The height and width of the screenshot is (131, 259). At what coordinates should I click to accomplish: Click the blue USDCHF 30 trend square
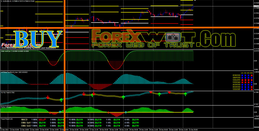coord(245,89)
